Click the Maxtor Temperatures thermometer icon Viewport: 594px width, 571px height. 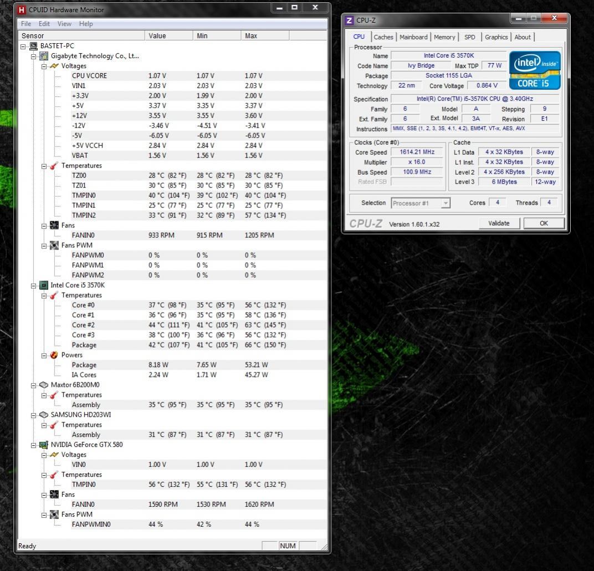(54, 395)
